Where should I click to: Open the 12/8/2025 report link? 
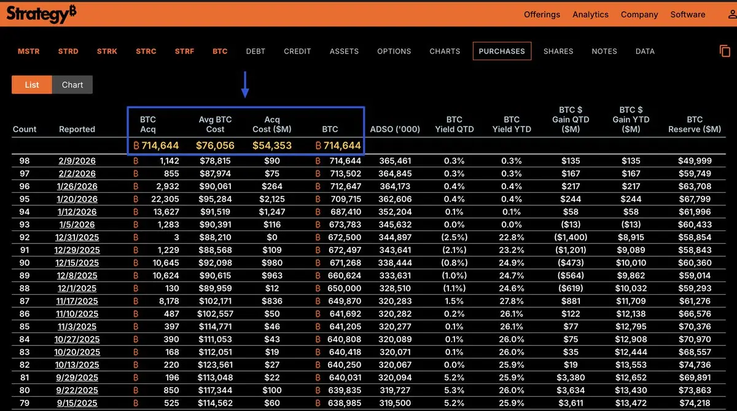click(77, 276)
